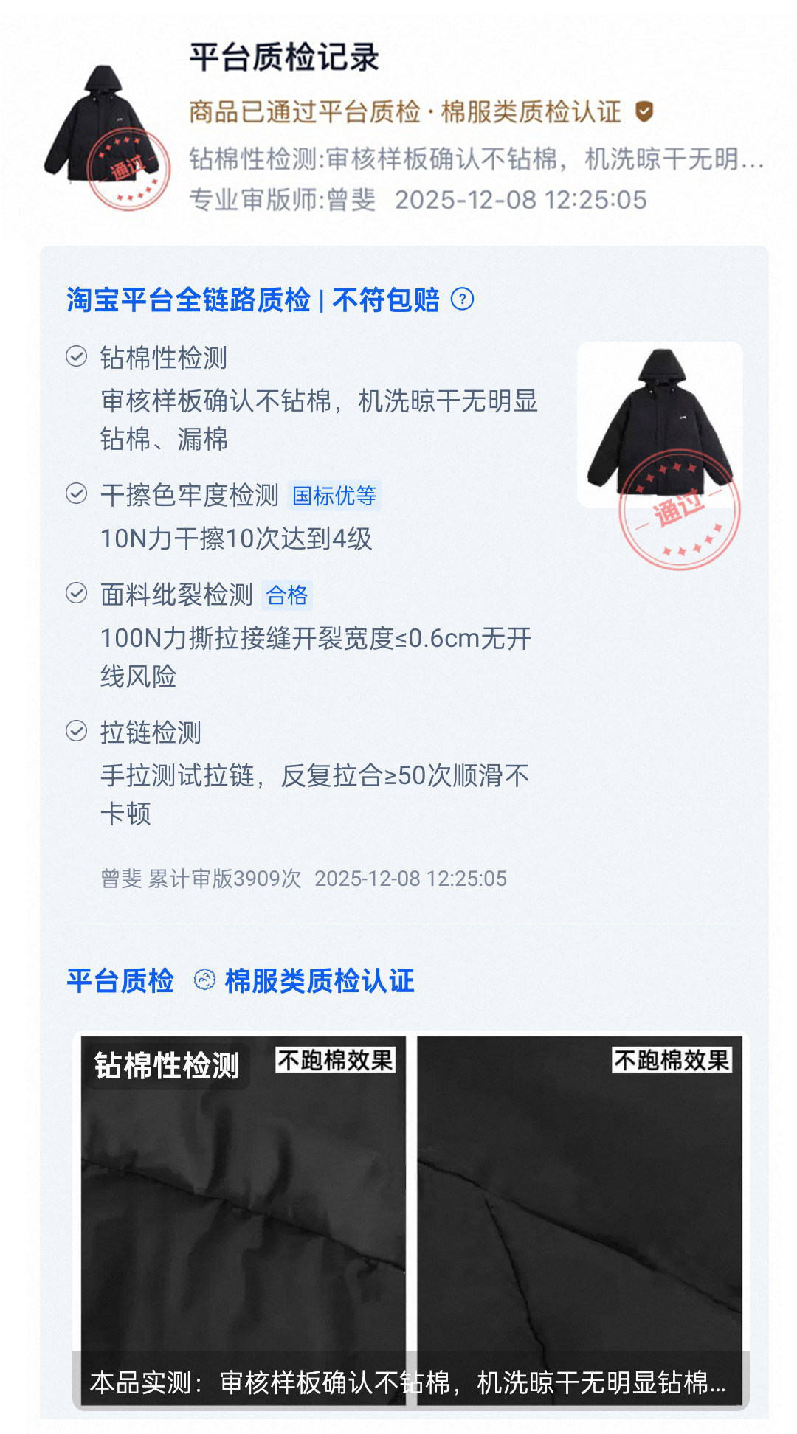Tap the certification icon before 棉服类质检认证
Viewport: 797px width, 1434px height.
[204, 980]
